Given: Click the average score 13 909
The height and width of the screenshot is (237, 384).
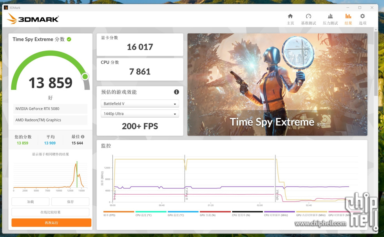Looking at the screenshot, I should pyautogui.click(x=50, y=143).
